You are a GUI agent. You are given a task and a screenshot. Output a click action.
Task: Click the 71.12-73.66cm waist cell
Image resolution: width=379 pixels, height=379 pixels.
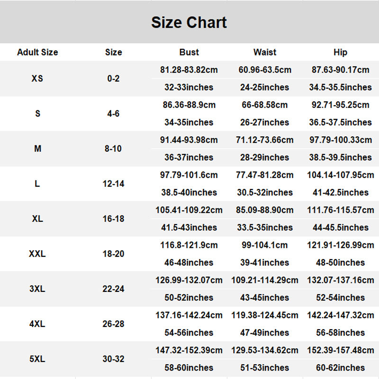tap(265, 140)
